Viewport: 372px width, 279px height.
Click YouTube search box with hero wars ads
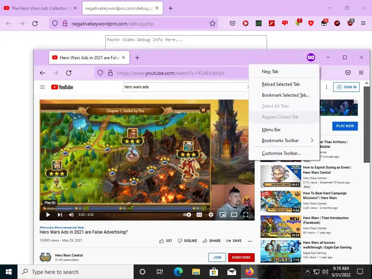(x=185, y=87)
